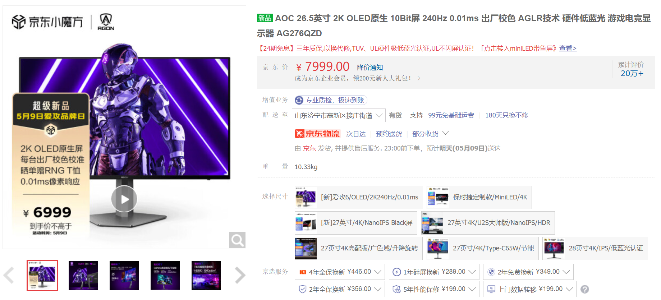Select the 爱攻6/OLED/2K240Hz/0.01ms option
Screen dimensions: 661x300
tap(359, 197)
